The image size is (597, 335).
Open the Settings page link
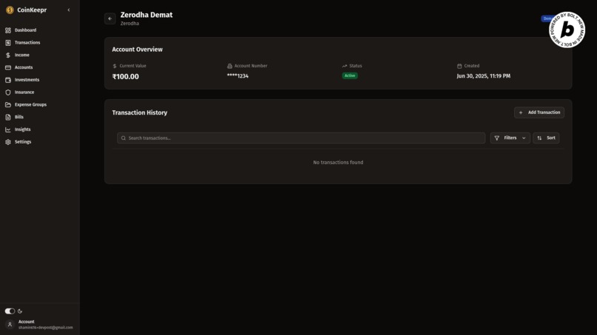[x=23, y=142]
